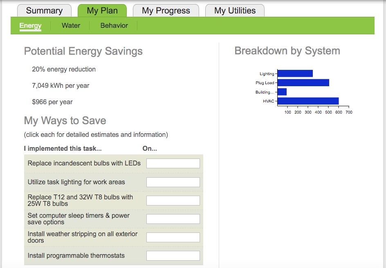Select the Behavior sub-tab
The width and height of the screenshot is (386, 268).
[x=114, y=26]
